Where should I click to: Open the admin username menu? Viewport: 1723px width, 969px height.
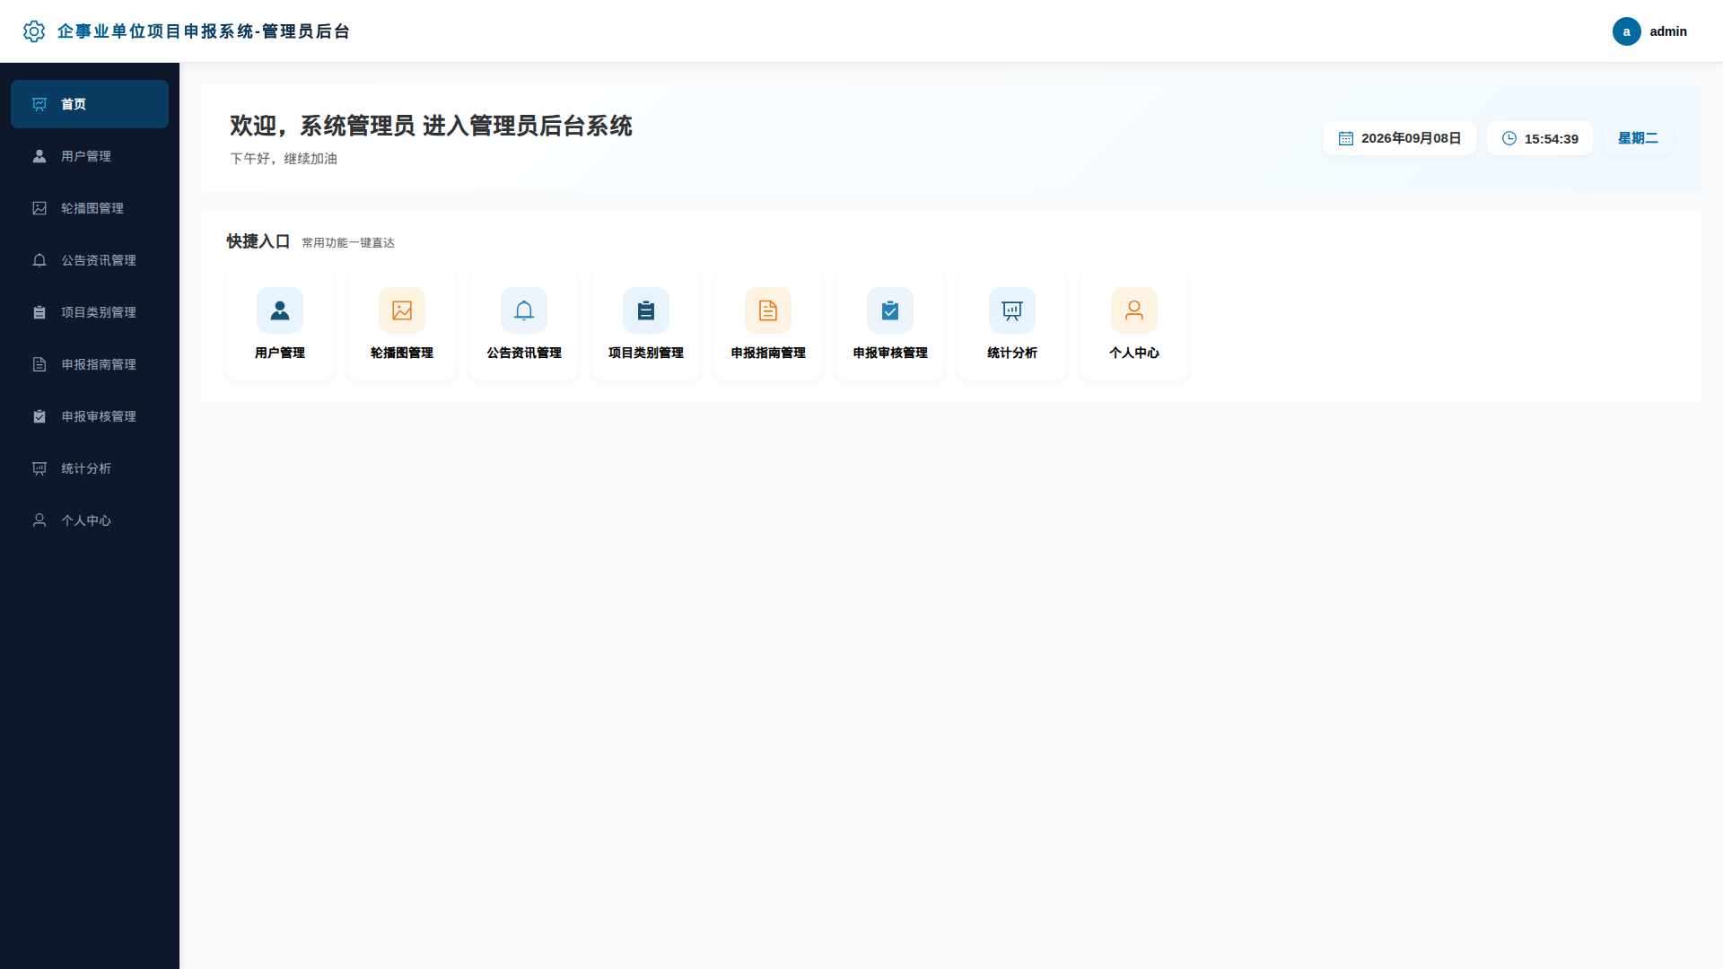pos(1667,31)
